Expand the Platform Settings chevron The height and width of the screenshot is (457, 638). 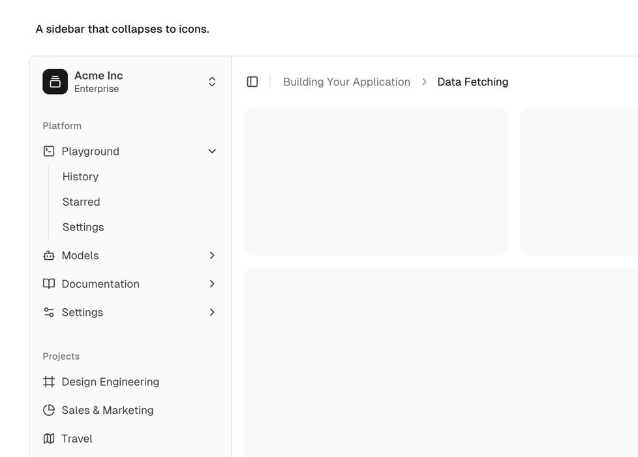tap(212, 313)
